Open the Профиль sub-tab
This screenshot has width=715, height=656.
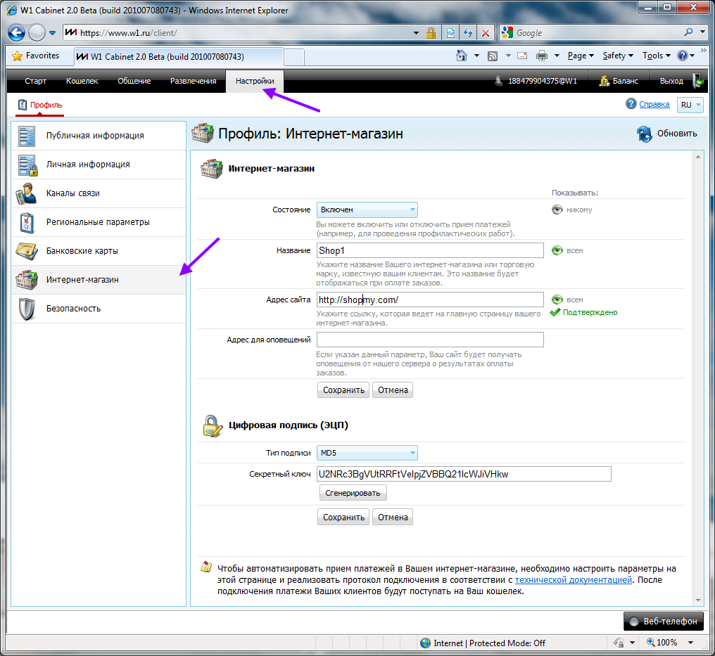[39, 105]
